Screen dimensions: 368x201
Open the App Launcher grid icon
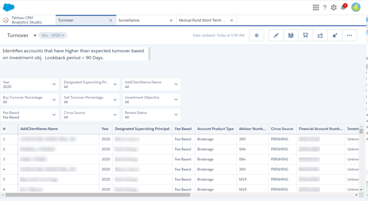click(x=316, y=8)
